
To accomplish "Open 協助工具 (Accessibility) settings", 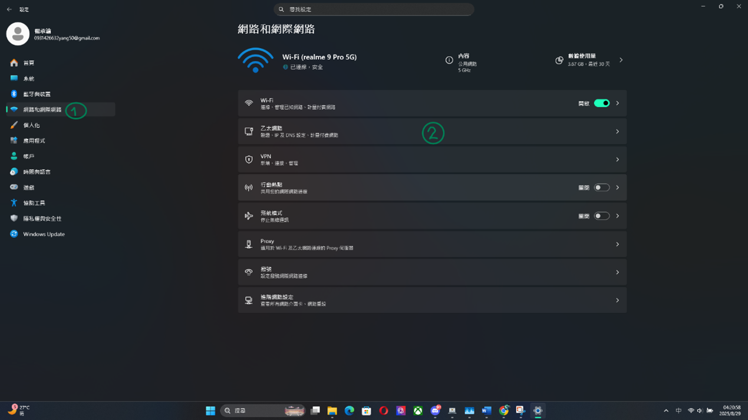I will coord(34,203).
